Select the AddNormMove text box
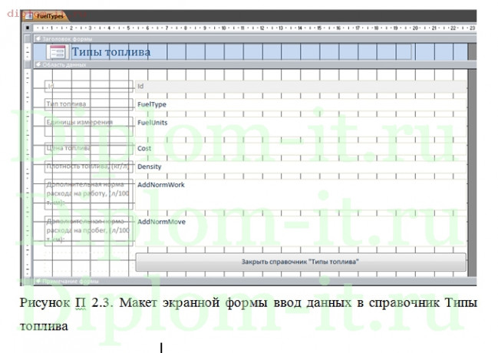Viewport: 498px width, 353px height. [301, 231]
